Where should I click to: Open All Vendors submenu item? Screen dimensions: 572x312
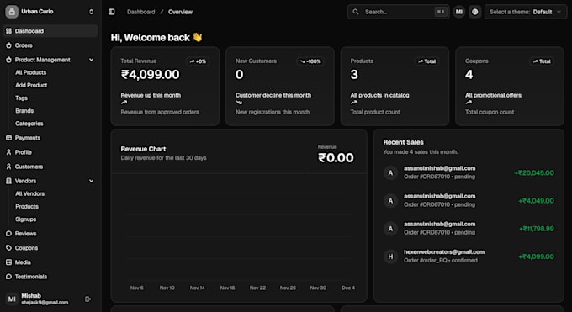click(30, 193)
